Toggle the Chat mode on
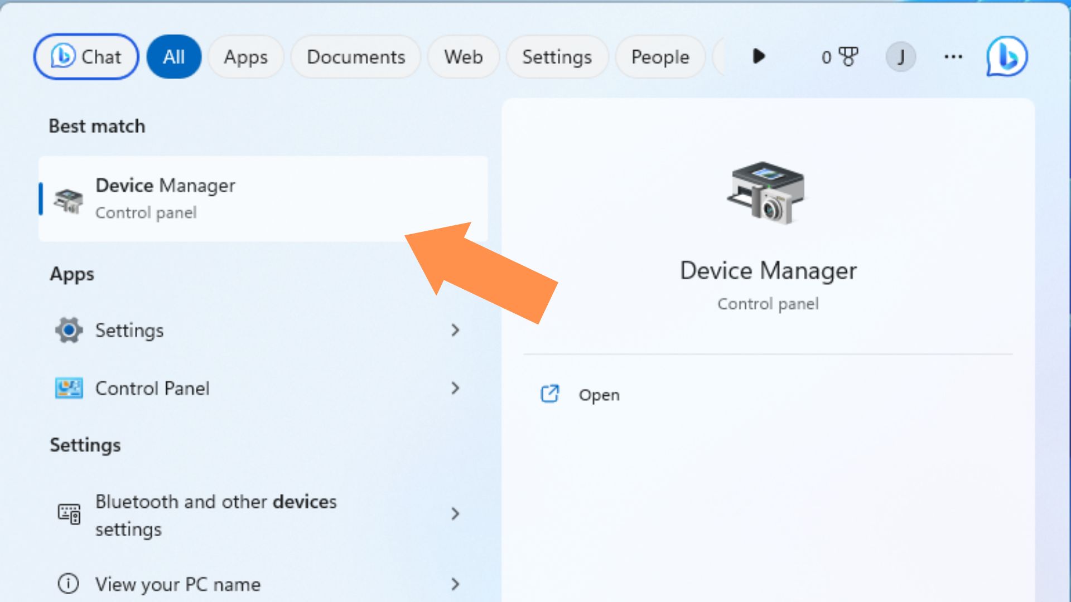1071x602 pixels. (85, 57)
